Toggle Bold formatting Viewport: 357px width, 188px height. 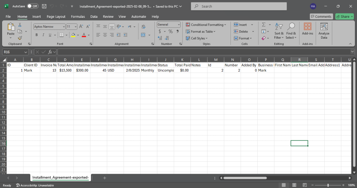[x=36, y=35]
